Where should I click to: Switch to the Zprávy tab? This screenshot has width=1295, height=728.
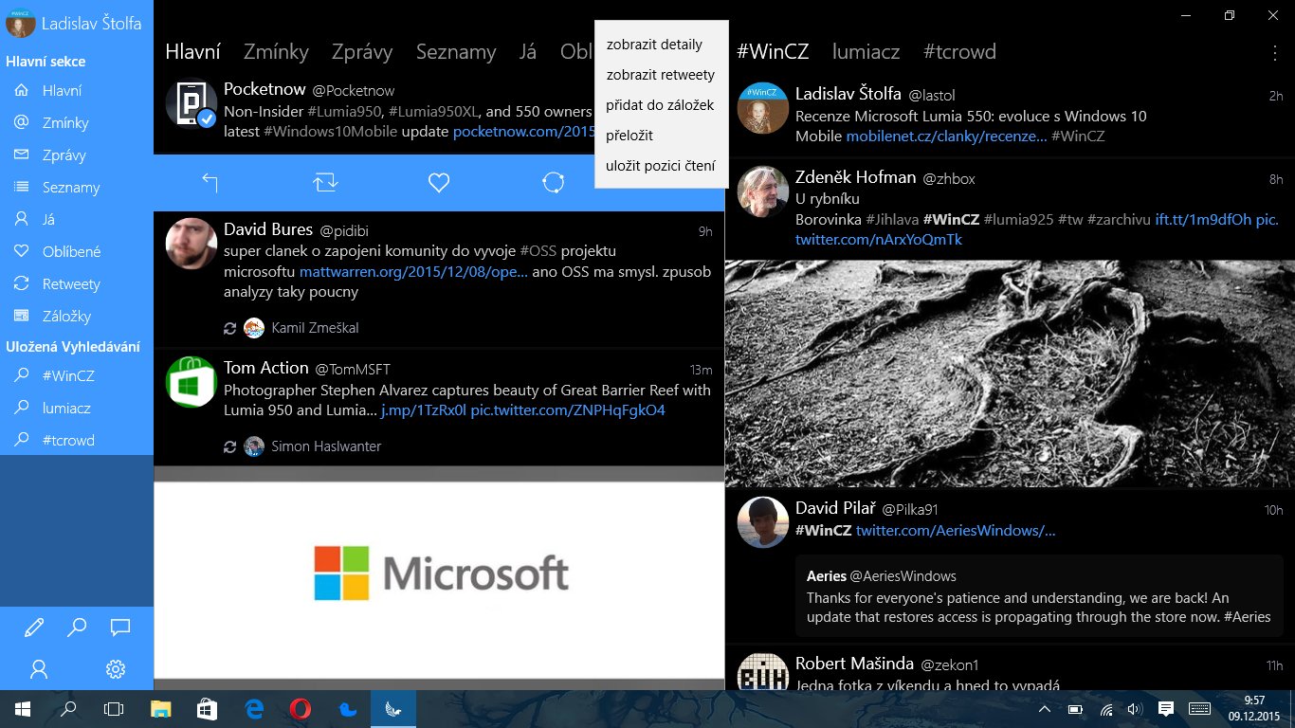pos(362,52)
